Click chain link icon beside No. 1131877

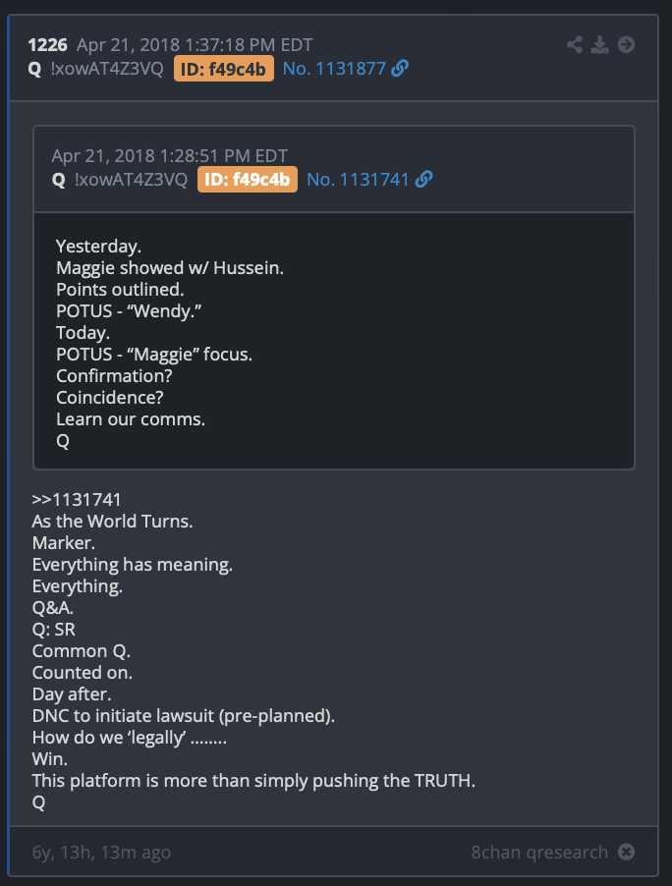tap(400, 69)
